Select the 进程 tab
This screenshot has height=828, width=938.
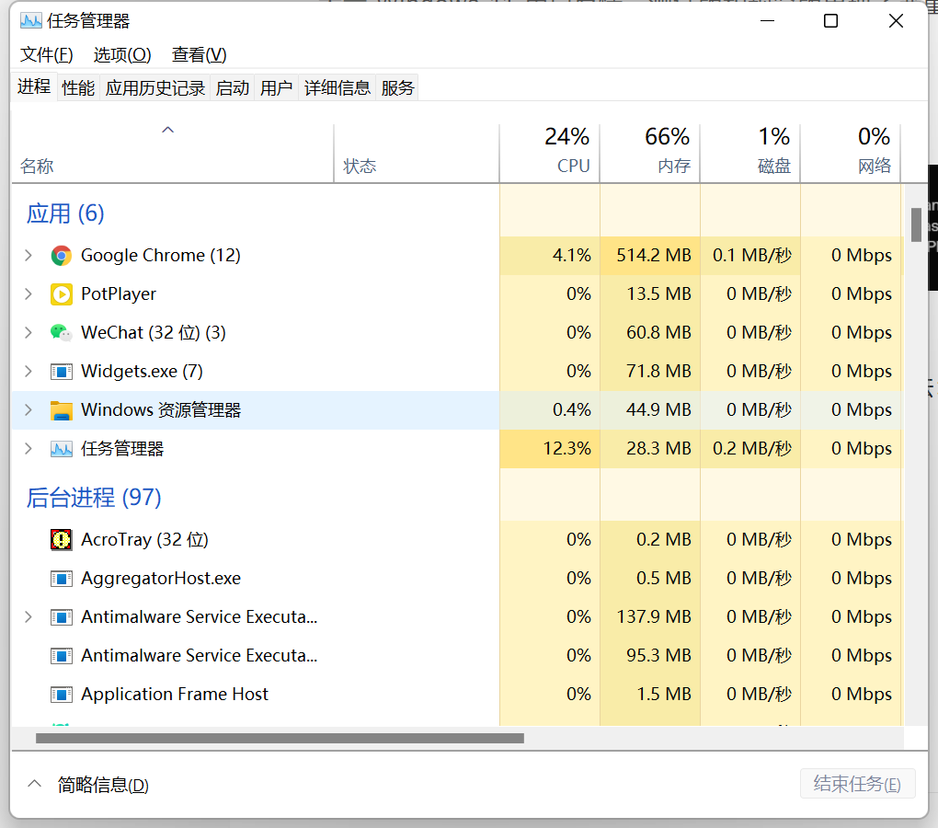(x=34, y=86)
